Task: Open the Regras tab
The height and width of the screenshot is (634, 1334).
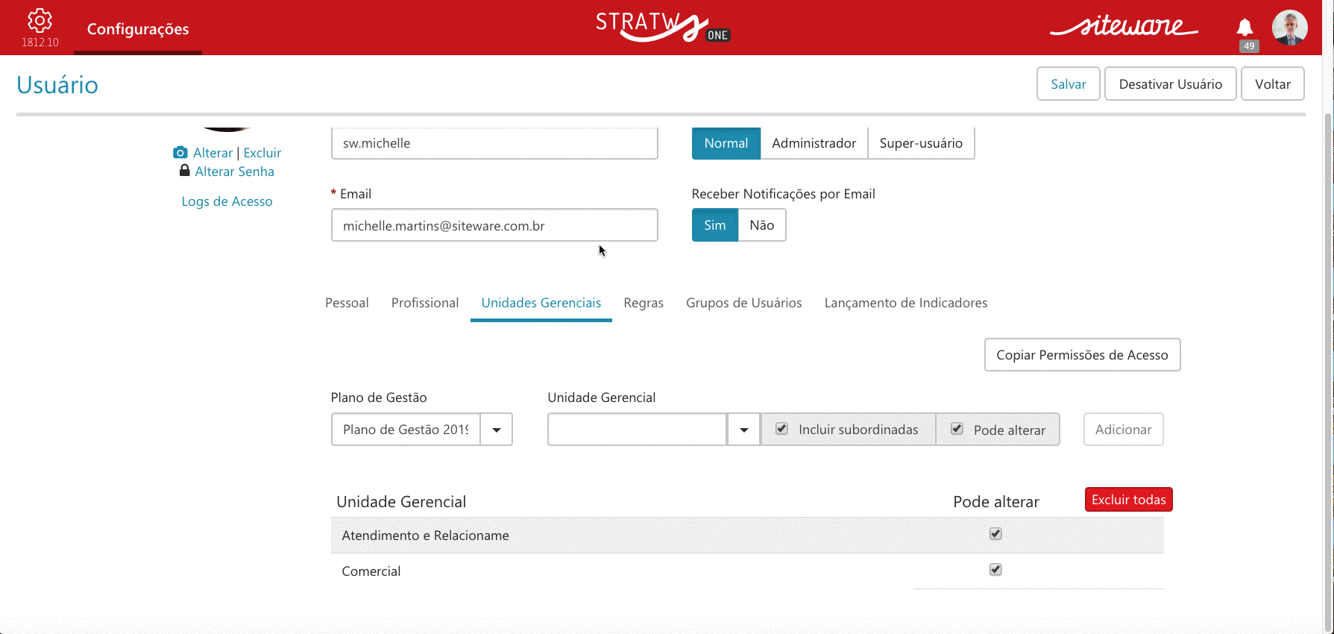Action: (644, 303)
